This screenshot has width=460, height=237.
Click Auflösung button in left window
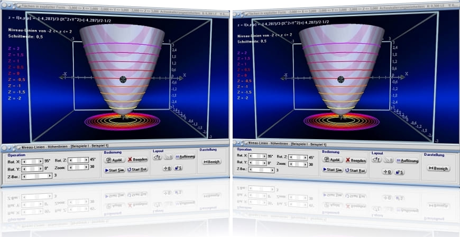click(185, 156)
